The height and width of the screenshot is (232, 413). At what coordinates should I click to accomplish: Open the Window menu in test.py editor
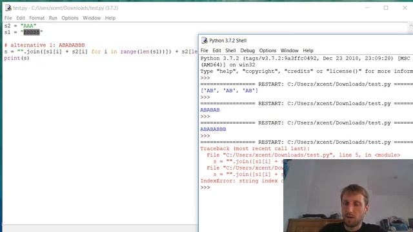tap(92, 18)
